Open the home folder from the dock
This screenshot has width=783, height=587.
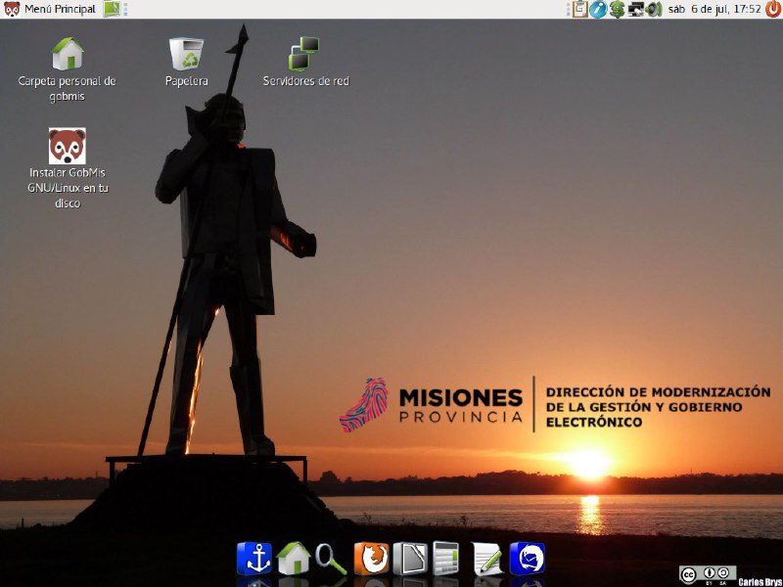point(293,559)
